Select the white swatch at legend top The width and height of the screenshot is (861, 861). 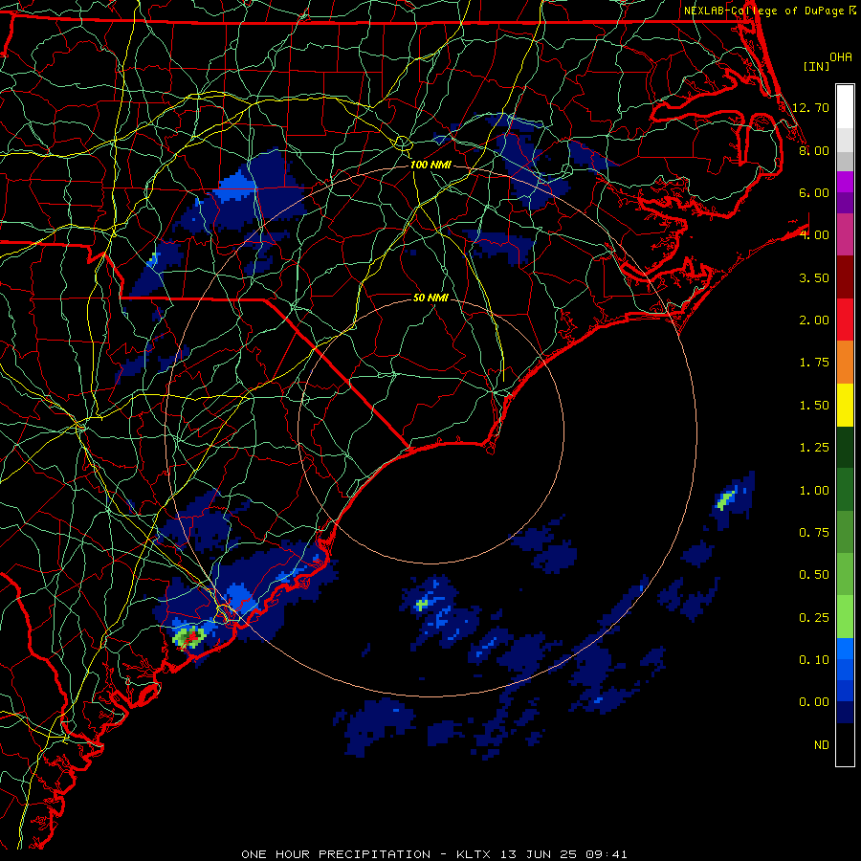845,107
